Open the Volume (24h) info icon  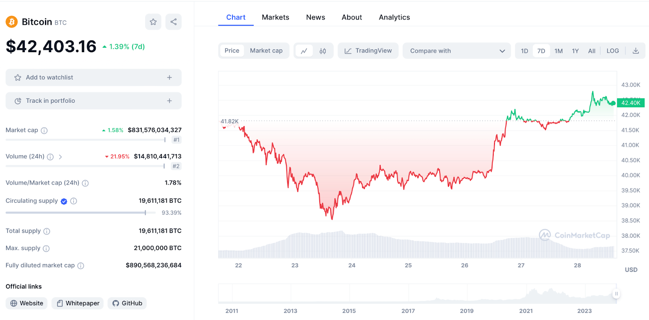pos(50,157)
